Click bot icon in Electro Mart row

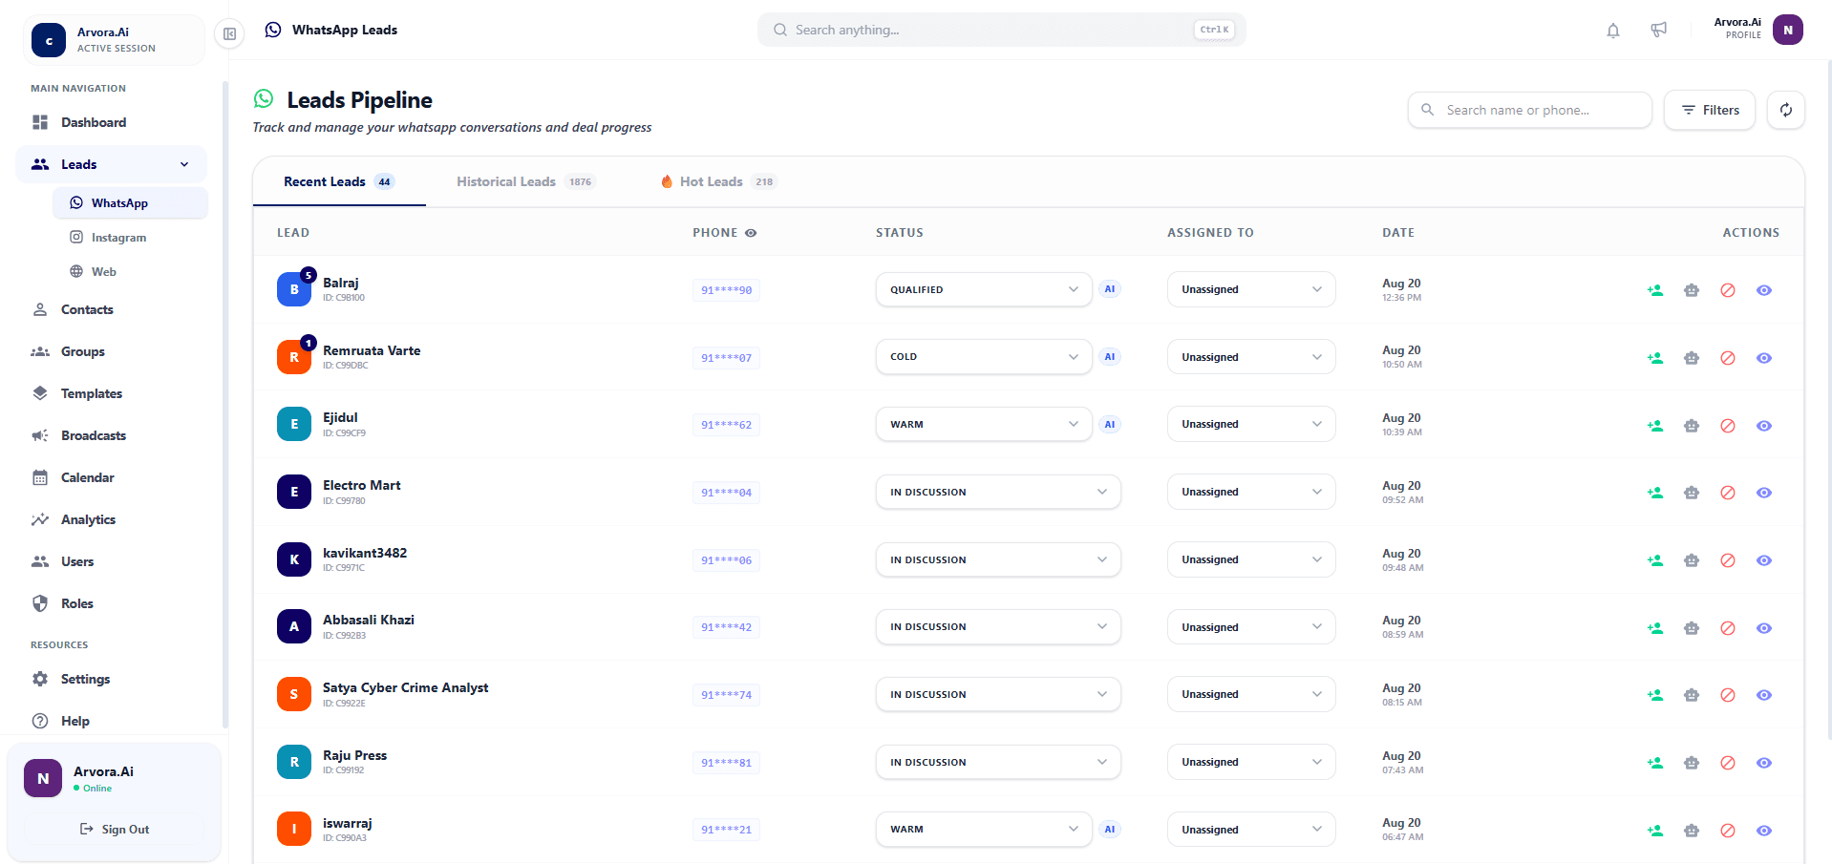1692,493
